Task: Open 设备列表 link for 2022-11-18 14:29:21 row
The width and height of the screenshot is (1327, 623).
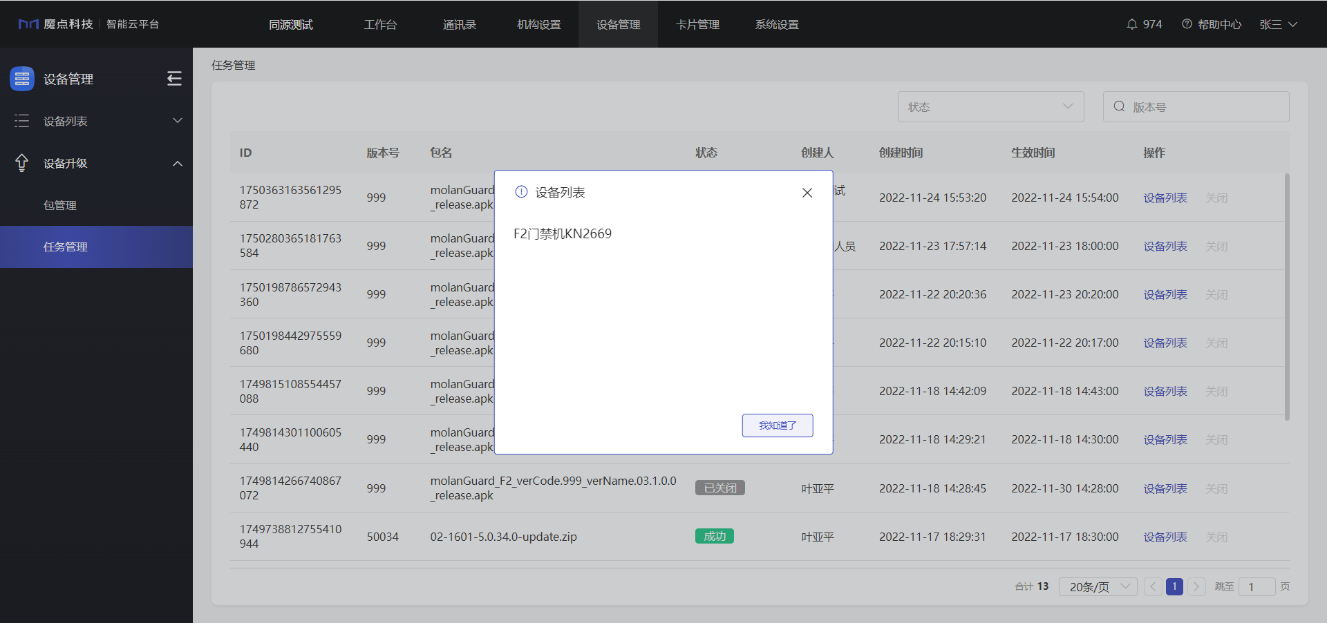Action: (1165, 439)
